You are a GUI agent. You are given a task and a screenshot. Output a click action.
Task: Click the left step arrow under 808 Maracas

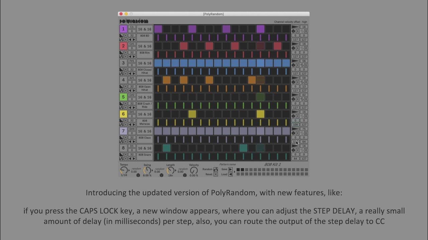(x=130, y=124)
